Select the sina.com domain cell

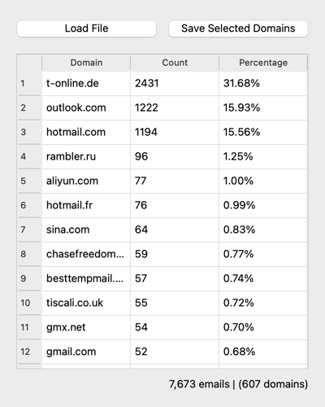click(x=86, y=230)
